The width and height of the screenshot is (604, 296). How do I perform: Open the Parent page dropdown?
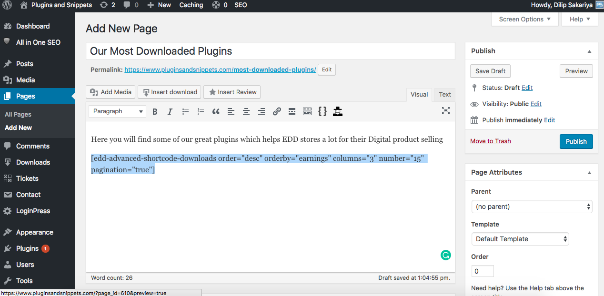[x=532, y=207]
